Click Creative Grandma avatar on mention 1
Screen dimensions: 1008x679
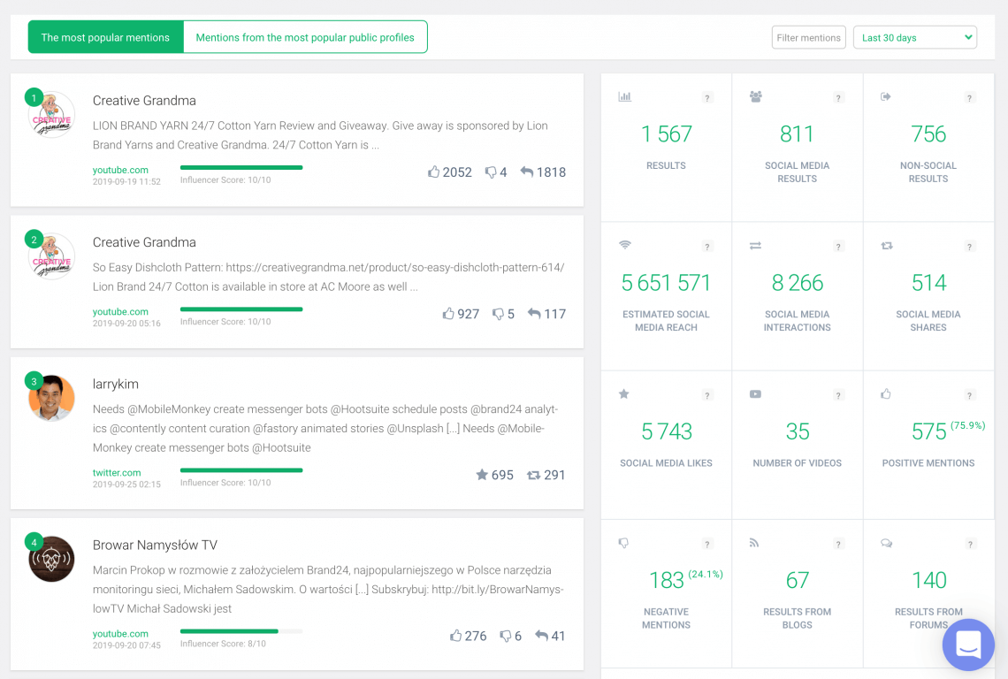(52, 114)
